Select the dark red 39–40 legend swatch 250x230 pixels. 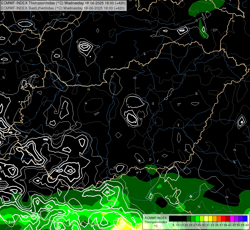pos(228,218)
